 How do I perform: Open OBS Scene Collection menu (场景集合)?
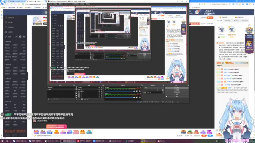point(76,4)
